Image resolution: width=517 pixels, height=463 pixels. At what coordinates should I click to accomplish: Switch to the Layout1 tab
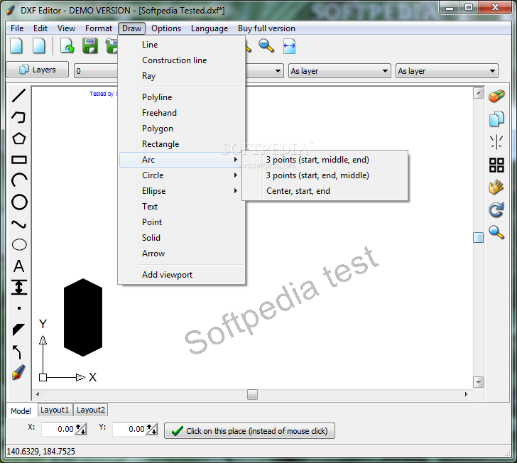coord(55,410)
